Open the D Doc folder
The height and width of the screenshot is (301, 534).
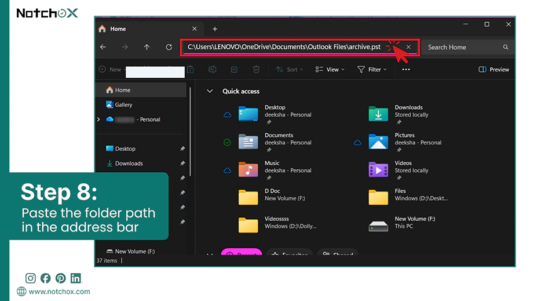[248, 197]
